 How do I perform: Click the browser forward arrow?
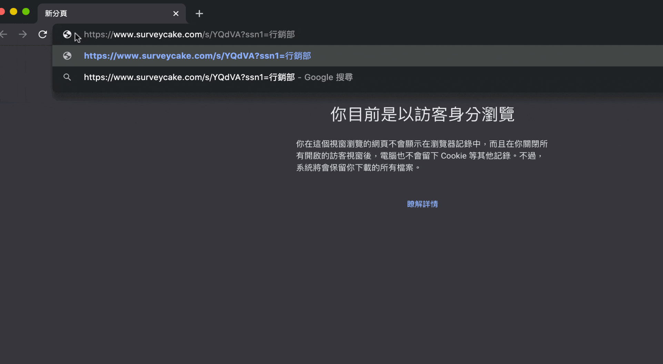coord(23,34)
